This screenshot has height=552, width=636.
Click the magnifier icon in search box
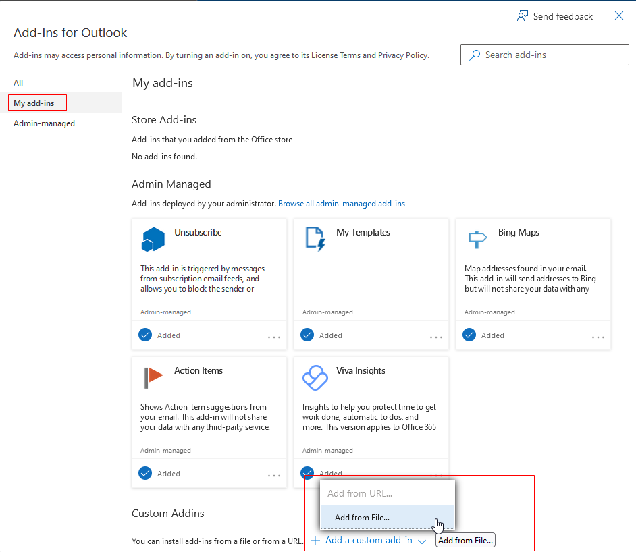pyautogui.click(x=475, y=55)
